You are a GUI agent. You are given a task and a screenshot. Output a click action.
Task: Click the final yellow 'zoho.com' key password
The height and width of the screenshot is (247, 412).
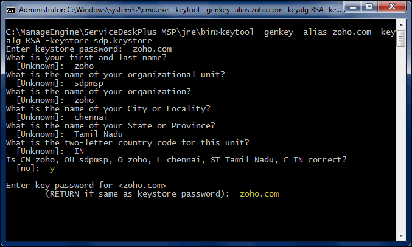click(x=259, y=193)
